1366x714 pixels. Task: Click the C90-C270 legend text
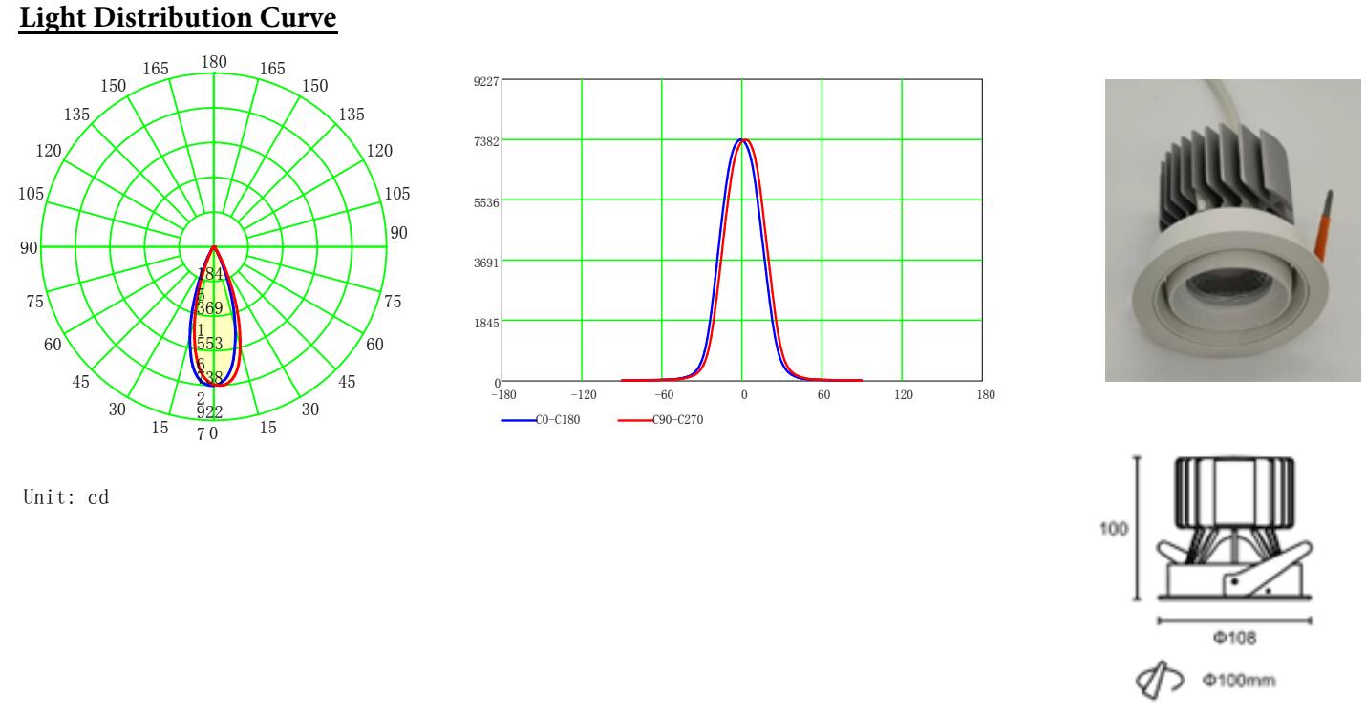pos(677,420)
